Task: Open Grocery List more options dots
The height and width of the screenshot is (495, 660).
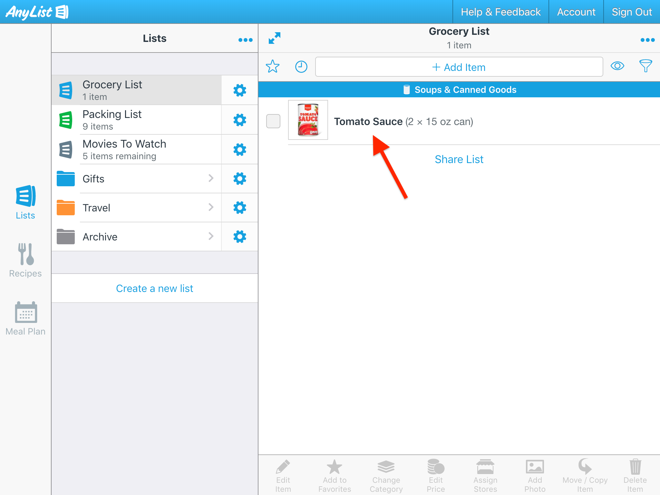Action: (x=647, y=40)
